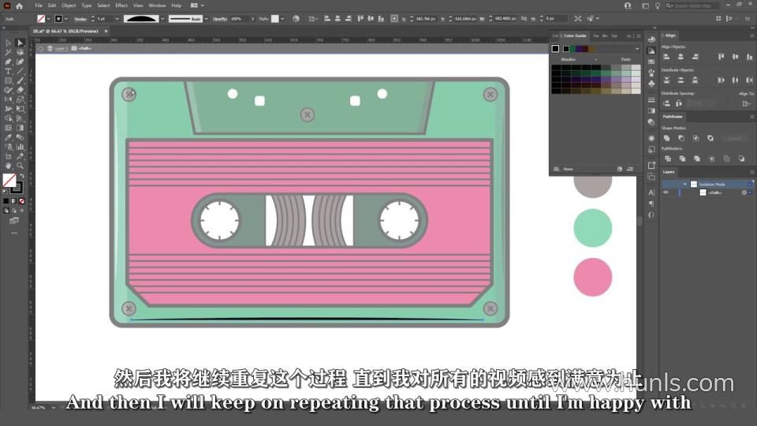Select the Eyedropper tool

8,137
